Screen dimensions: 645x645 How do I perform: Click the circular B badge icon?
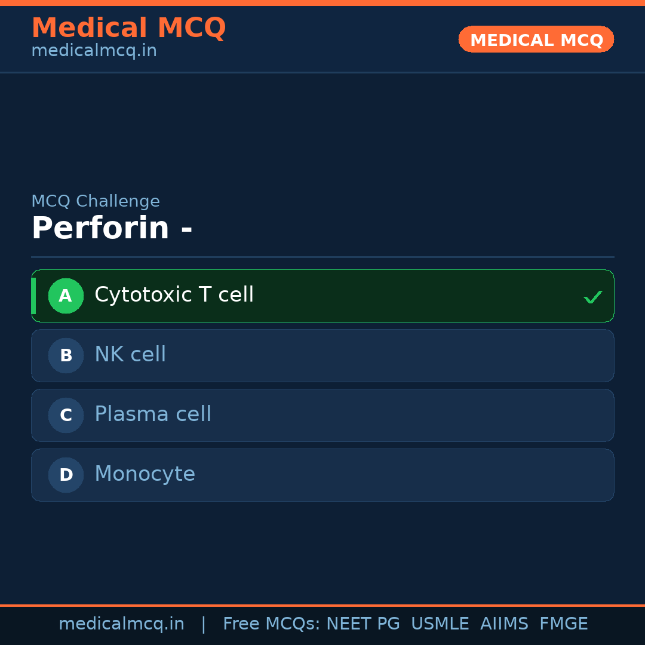coord(66,355)
